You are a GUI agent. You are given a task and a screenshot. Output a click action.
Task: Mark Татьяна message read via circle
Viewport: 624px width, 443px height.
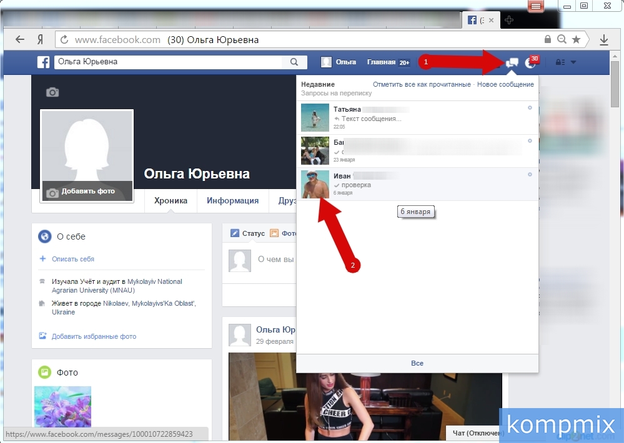pyautogui.click(x=530, y=108)
